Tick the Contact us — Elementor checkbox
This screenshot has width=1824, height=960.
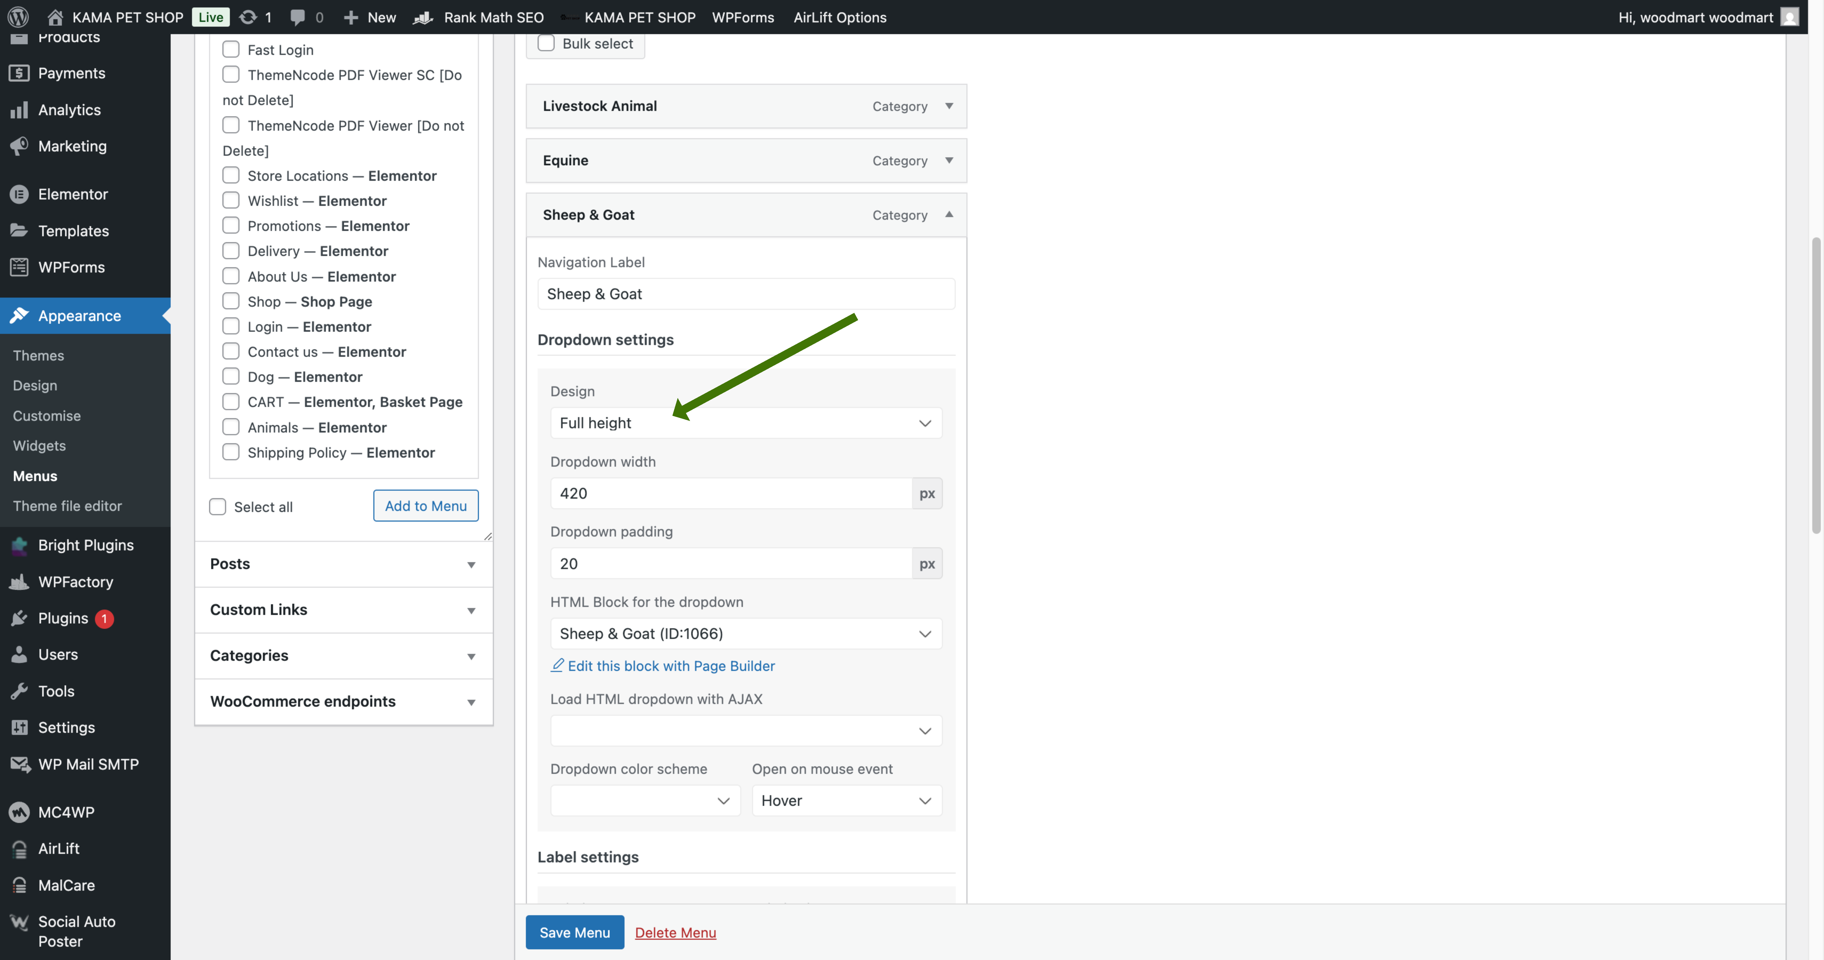point(231,351)
